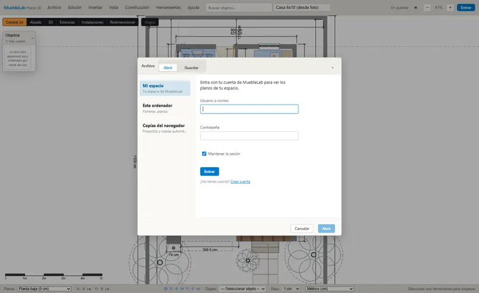Screen dimensions: 479x293
Task: Switch to Alzado view
Action: click(x=36, y=22)
